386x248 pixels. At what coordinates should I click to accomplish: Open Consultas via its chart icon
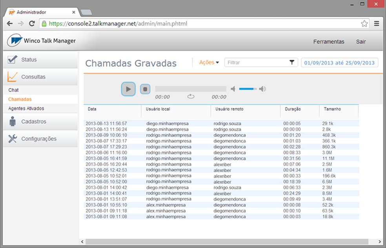pos(12,76)
